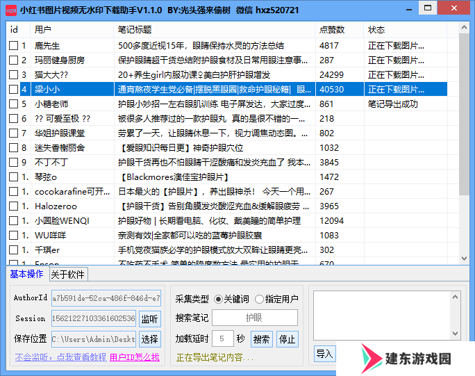Click the status 笔记导出成功

click(x=393, y=104)
